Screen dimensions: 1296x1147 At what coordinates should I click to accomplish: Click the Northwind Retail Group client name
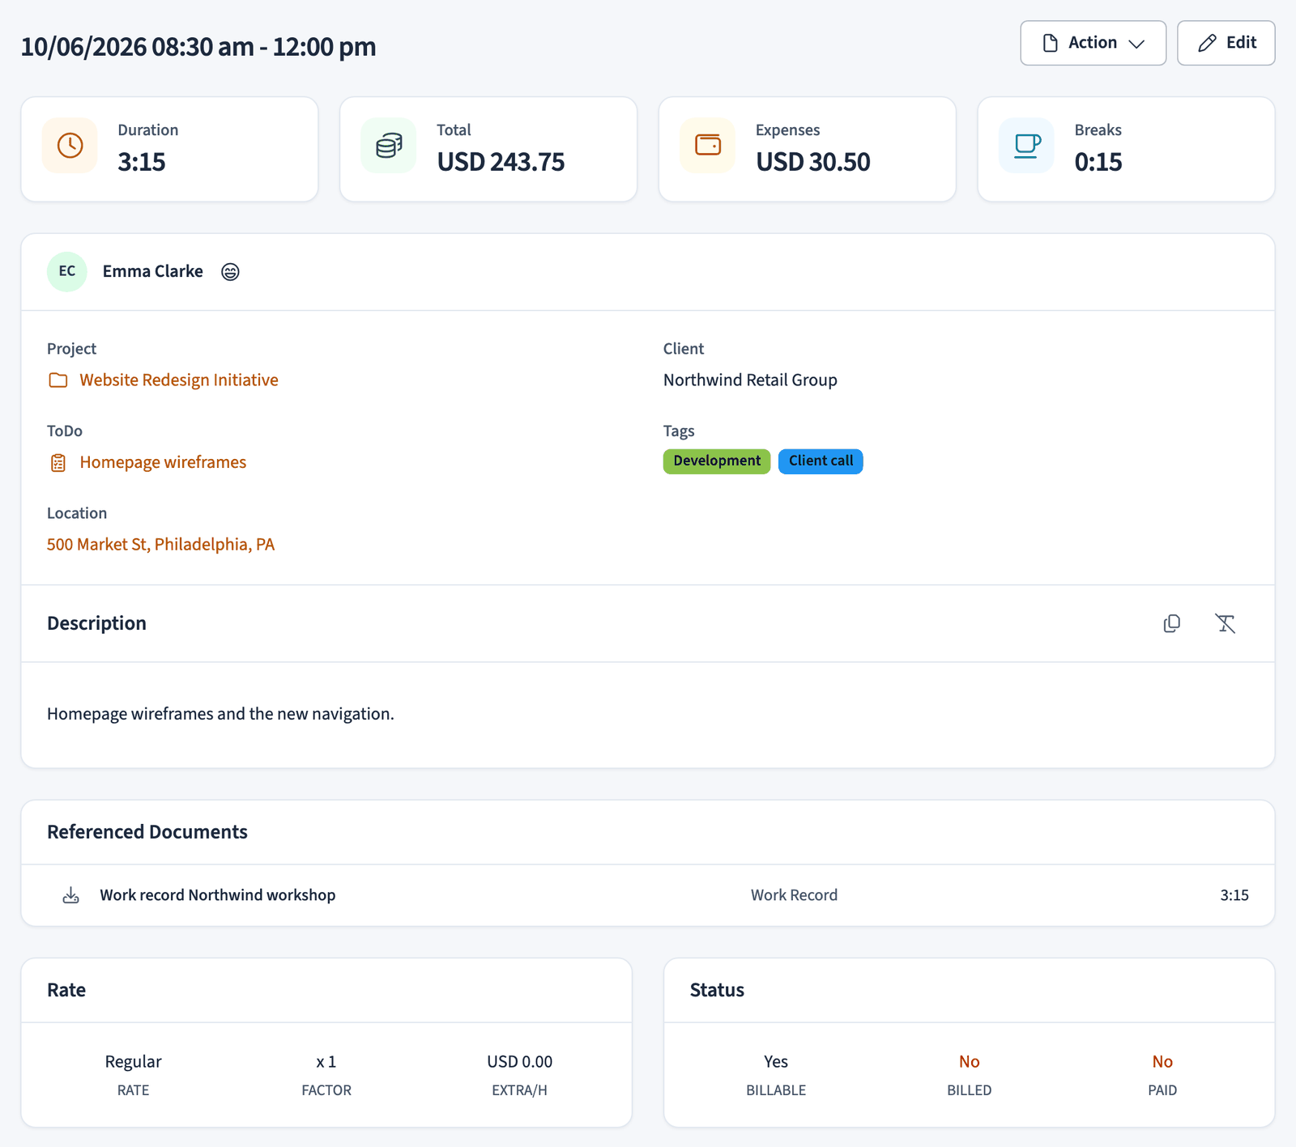click(x=750, y=380)
